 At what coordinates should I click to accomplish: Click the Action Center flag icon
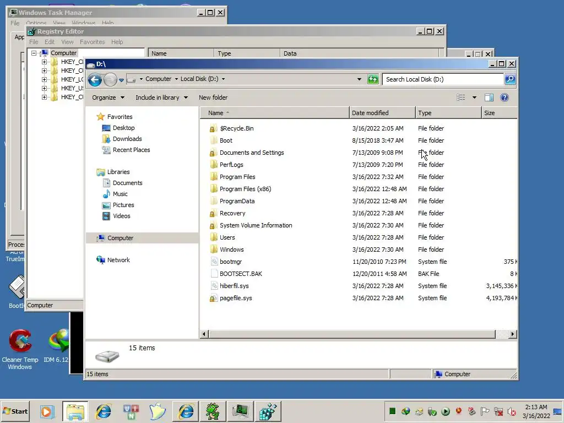485,411
